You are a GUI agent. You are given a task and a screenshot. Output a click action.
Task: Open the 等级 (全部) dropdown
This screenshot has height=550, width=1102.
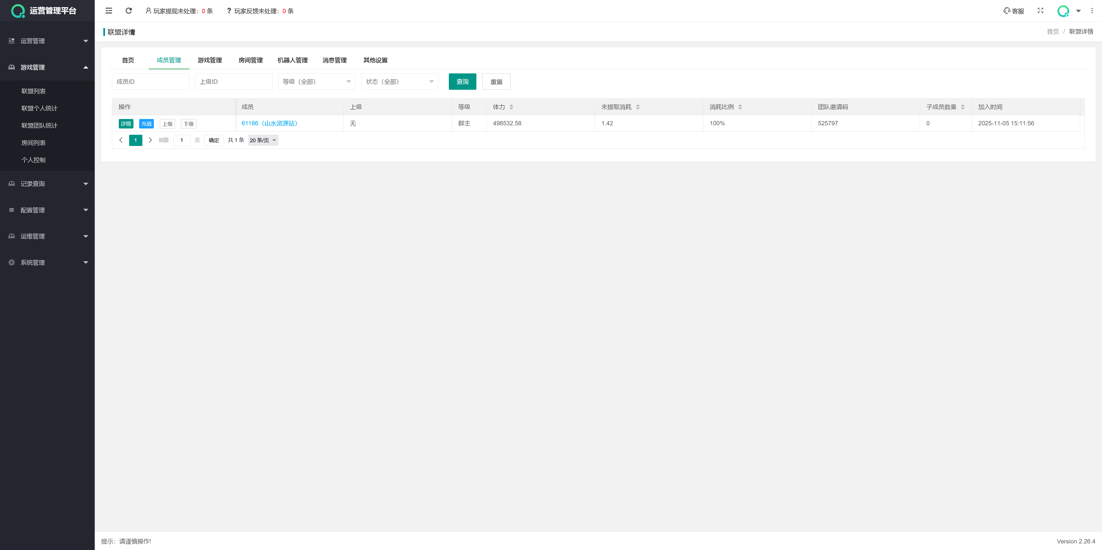click(x=316, y=82)
